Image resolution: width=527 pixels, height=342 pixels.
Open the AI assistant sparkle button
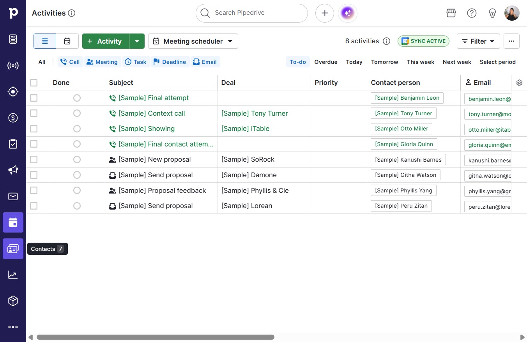click(348, 13)
